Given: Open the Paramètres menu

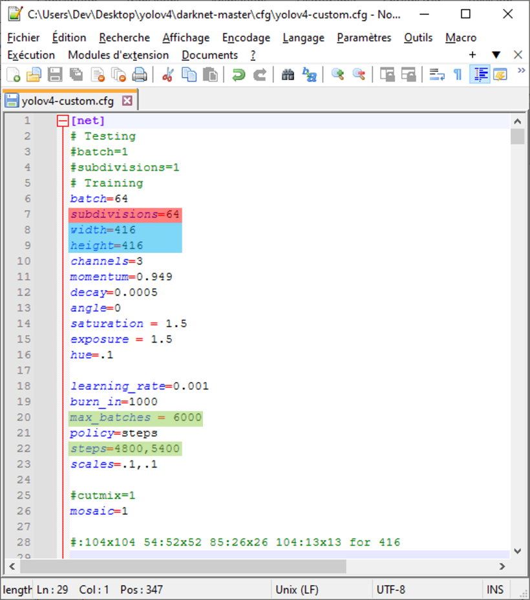Looking at the screenshot, I should coord(364,37).
